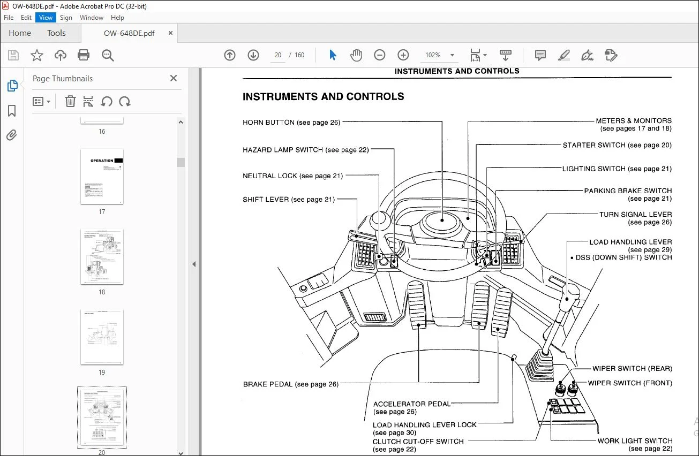Open the File menu
The image size is (699, 456).
click(x=9, y=18)
